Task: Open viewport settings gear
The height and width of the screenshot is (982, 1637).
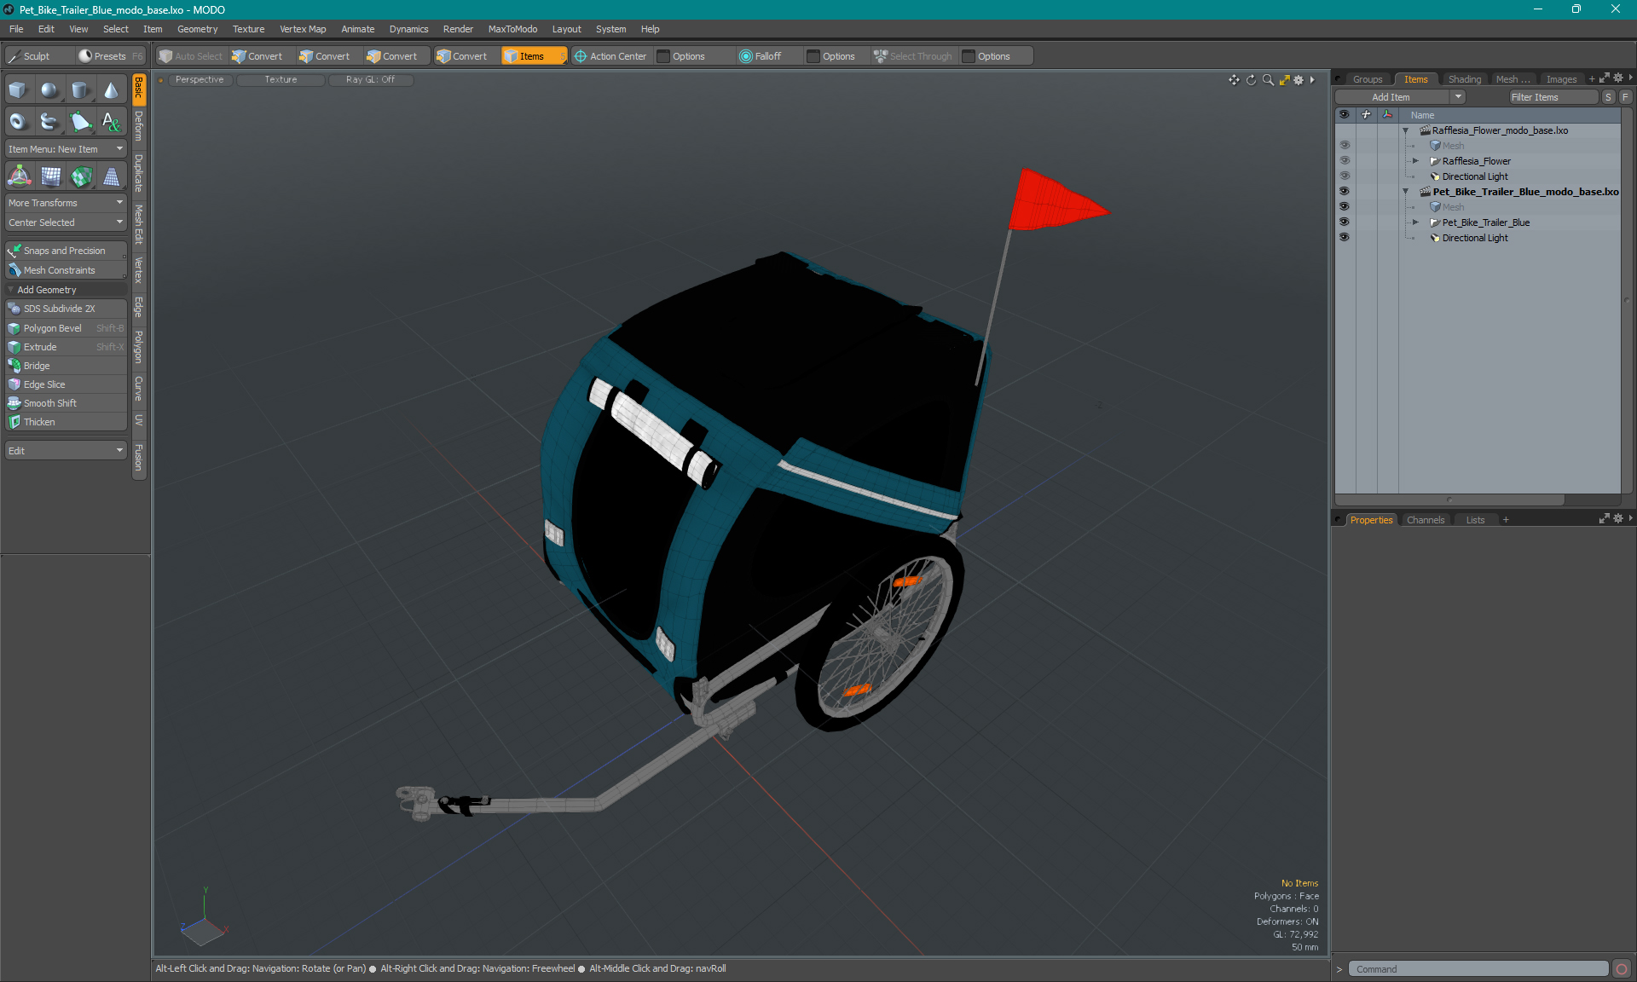Action: (1299, 80)
